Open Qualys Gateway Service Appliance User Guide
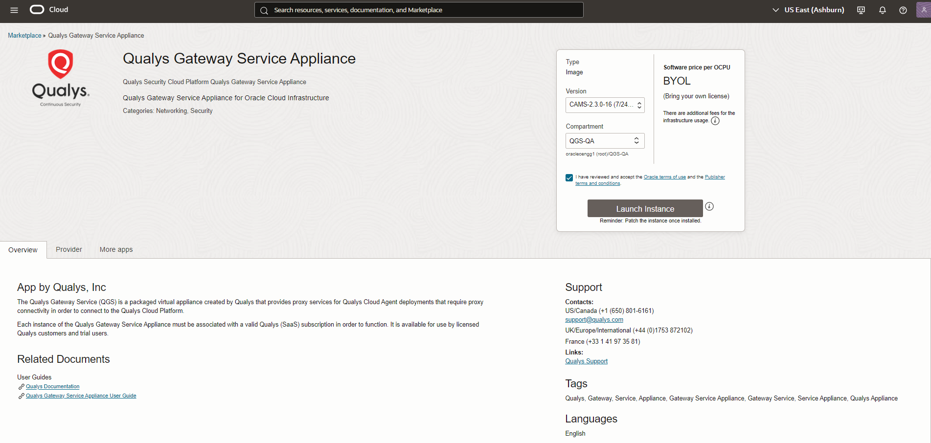This screenshot has height=443, width=931. click(x=81, y=396)
